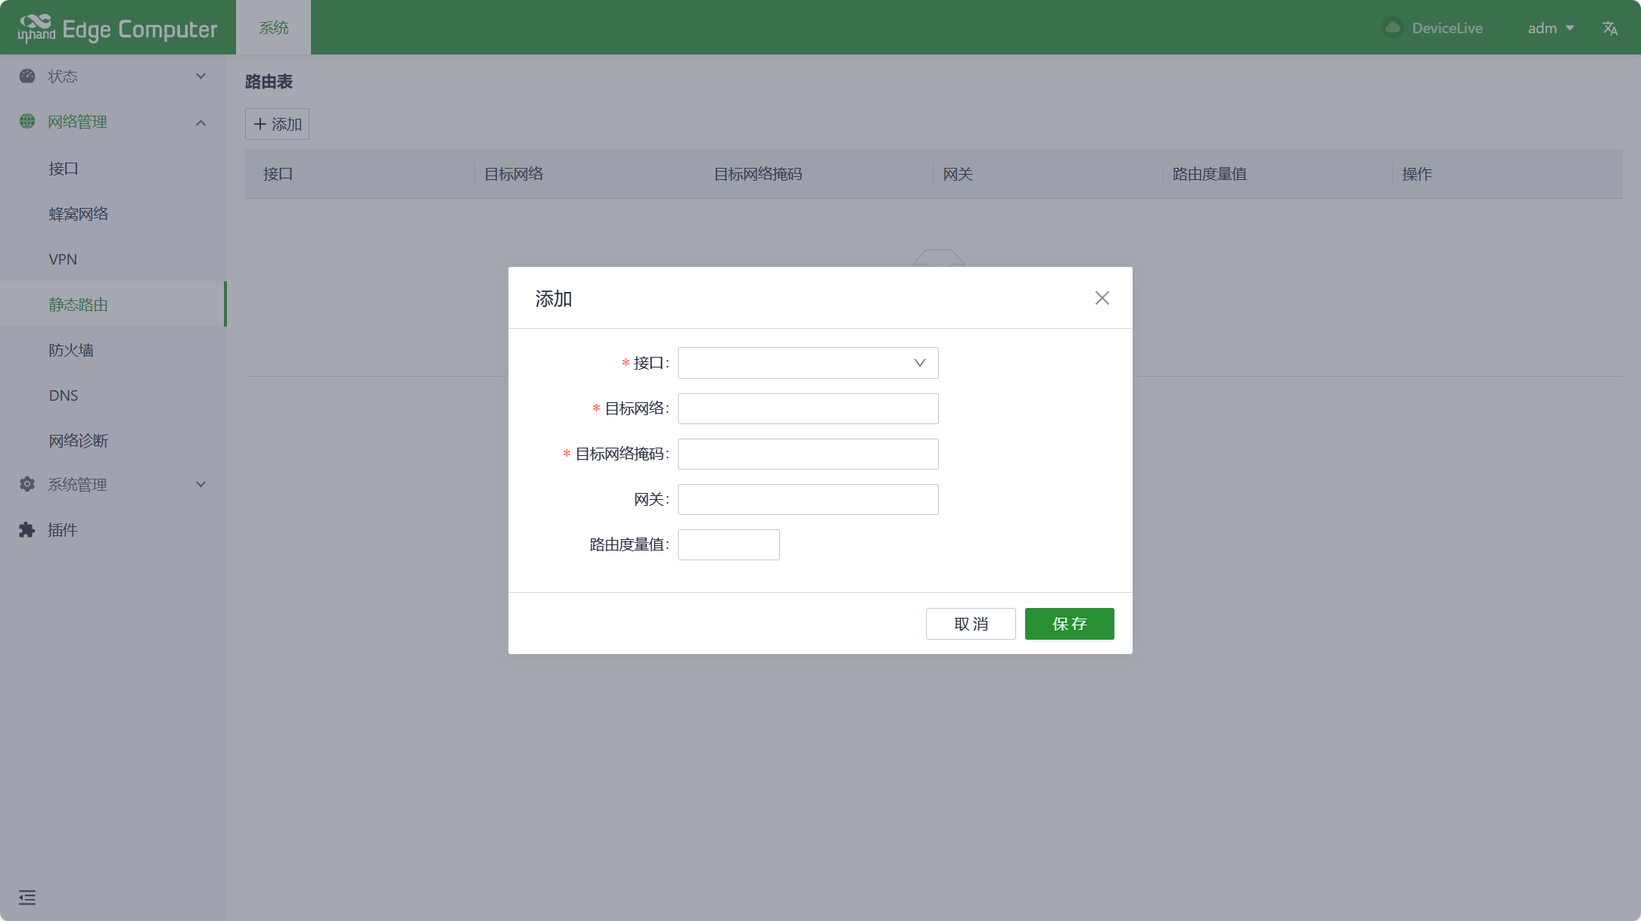
Task: Close the 添加 dialog
Action: tap(1102, 298)
